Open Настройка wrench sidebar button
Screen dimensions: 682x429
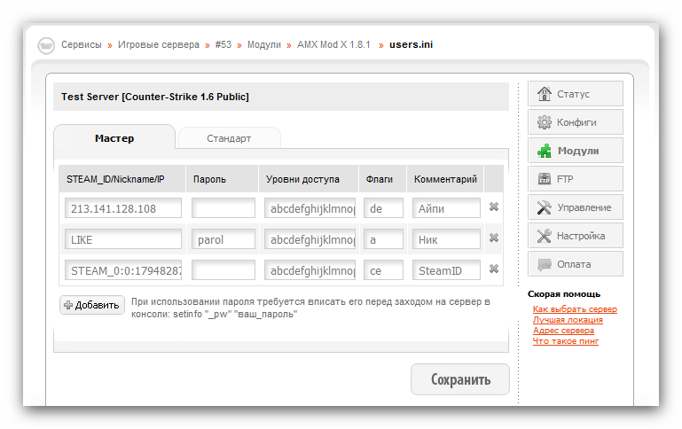575,236
